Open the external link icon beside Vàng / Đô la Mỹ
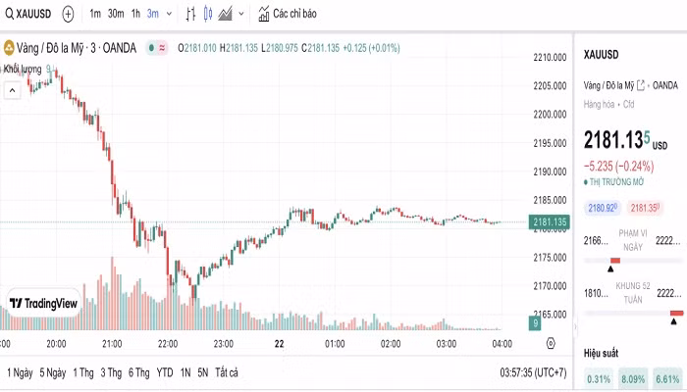Image resolution: width=687 pixels, height=392 pixels. [641, 85]
